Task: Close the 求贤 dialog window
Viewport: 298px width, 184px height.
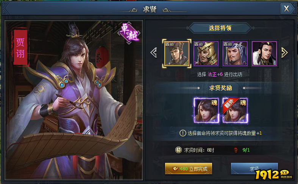Action: click(286, 9)
